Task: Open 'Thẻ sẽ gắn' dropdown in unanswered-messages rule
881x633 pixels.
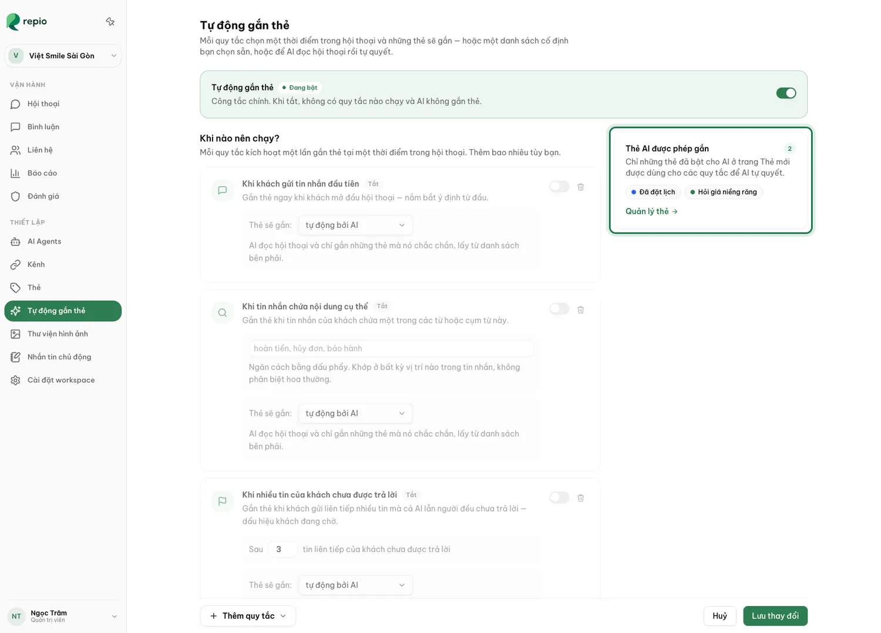Action: tap(355, 585)
